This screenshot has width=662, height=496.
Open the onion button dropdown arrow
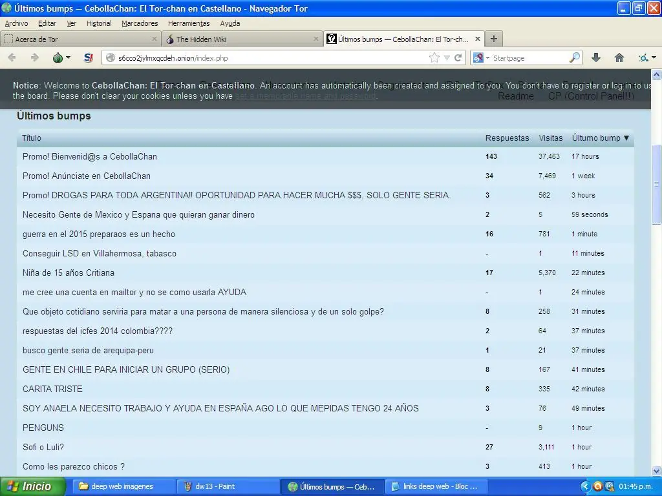pos(68,57)
